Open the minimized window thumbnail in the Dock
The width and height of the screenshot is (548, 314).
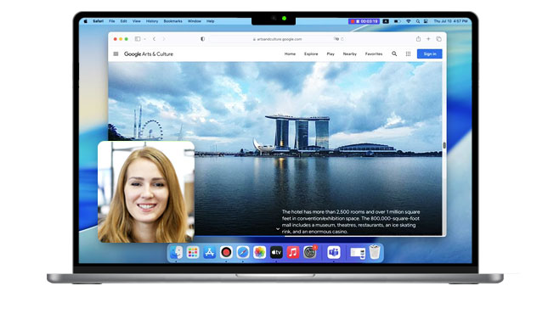click(357, 252)
